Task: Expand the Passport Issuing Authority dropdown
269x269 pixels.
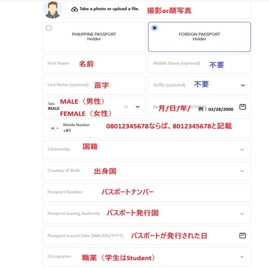Action: (x=243, y=214)
